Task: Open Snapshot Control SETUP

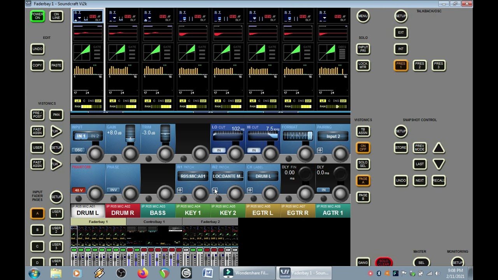Action: click(401, 131)
